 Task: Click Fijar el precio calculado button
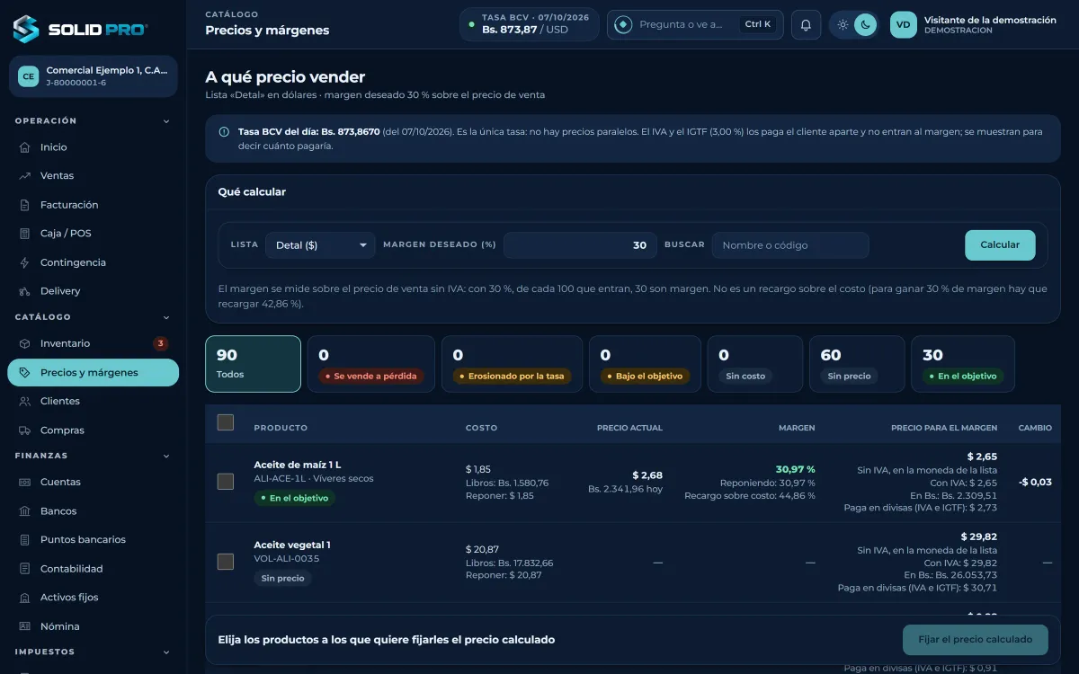point(976,640)
